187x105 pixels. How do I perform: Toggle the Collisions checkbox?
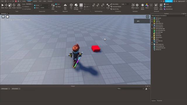point(23,7)
